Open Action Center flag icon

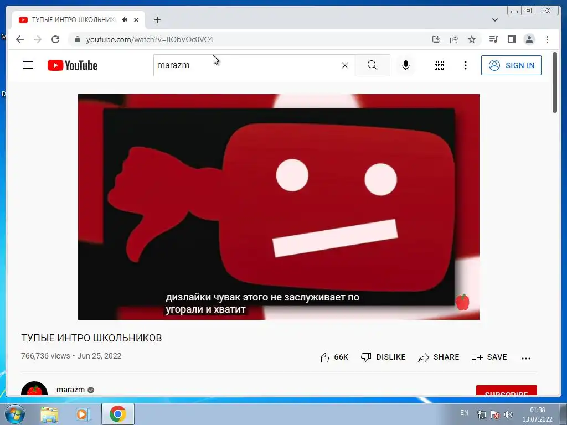point(495,414)
